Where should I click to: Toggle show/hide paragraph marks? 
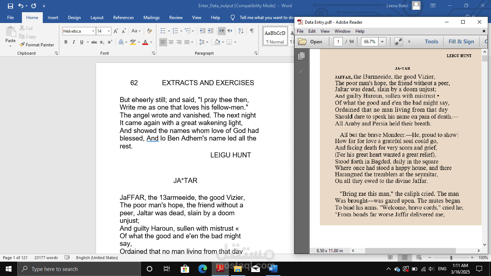point(252,31)
